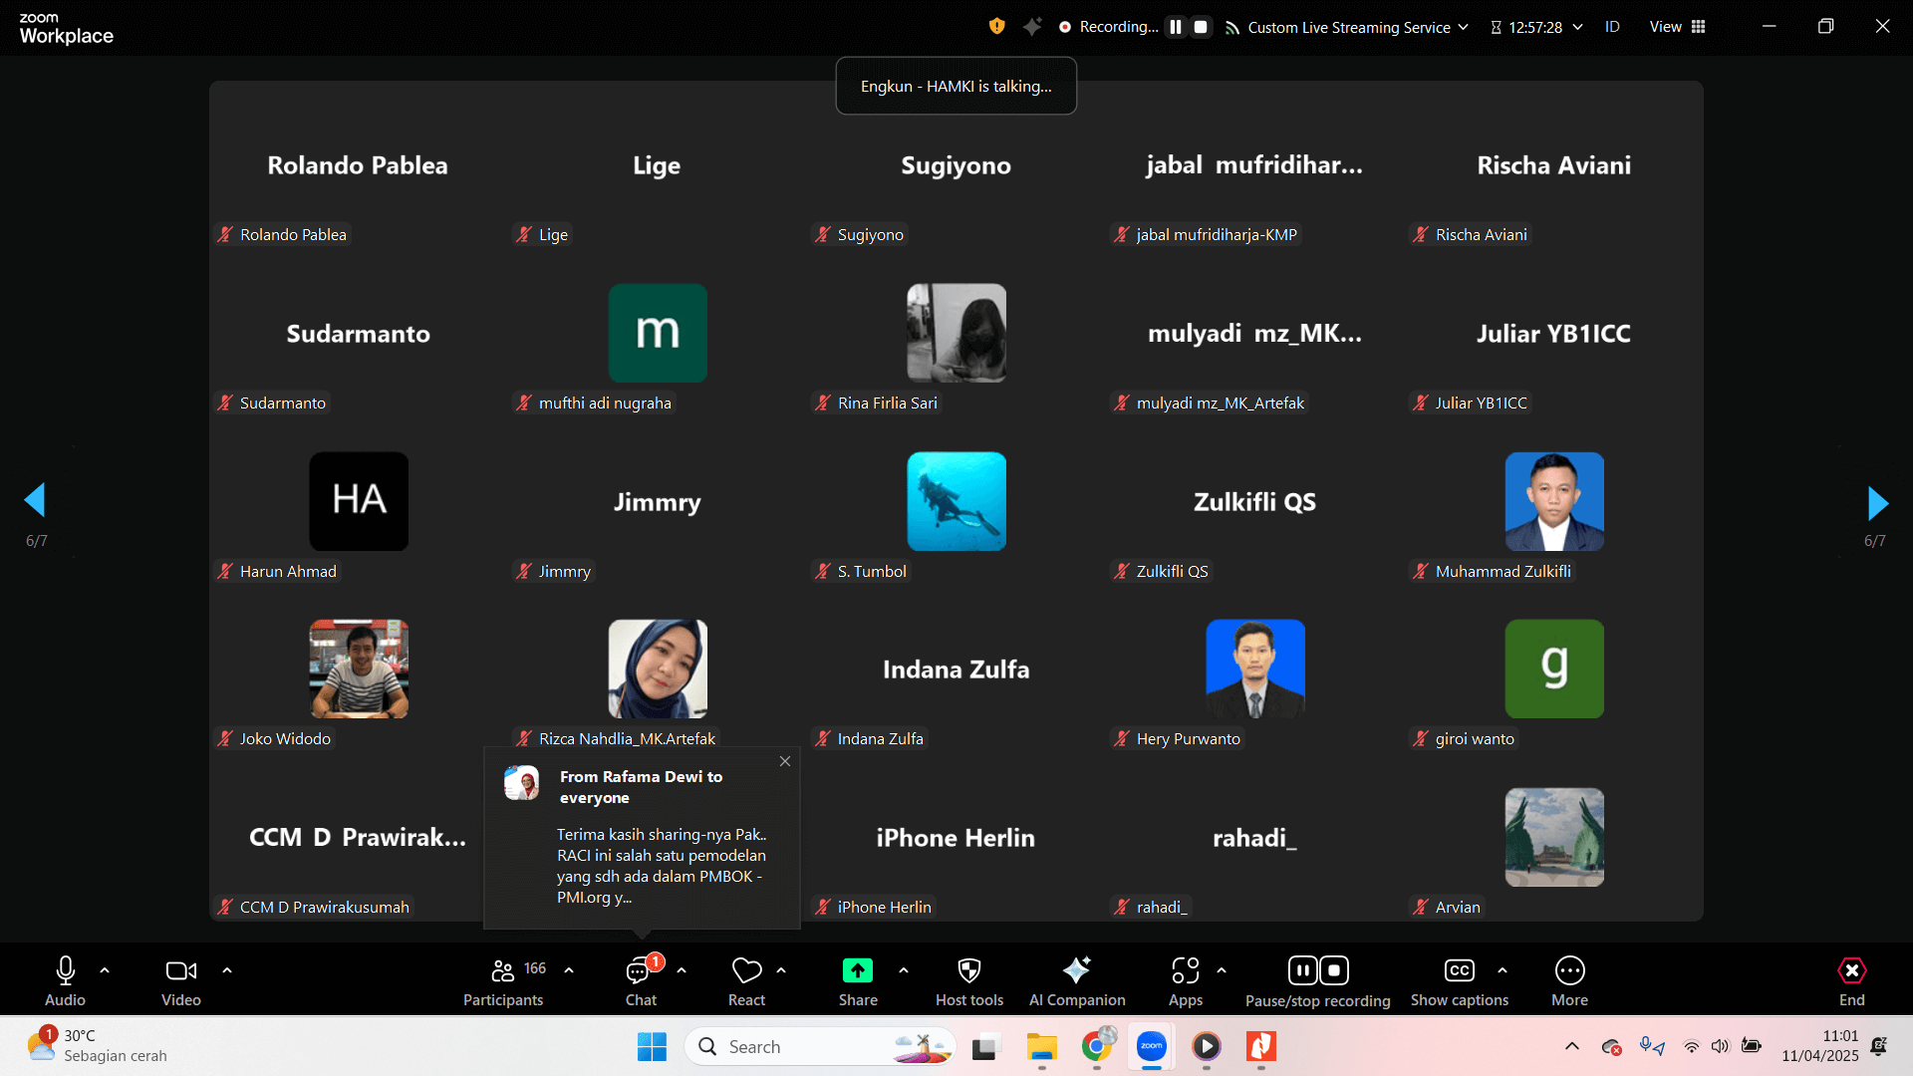Dismiss the Rafama Dewi chat notification
The image size is (1913, 1076).
(x=785, y=761)
